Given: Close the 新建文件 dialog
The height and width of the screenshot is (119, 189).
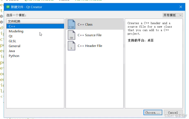Looking at the screenshot, I should 181,7.
